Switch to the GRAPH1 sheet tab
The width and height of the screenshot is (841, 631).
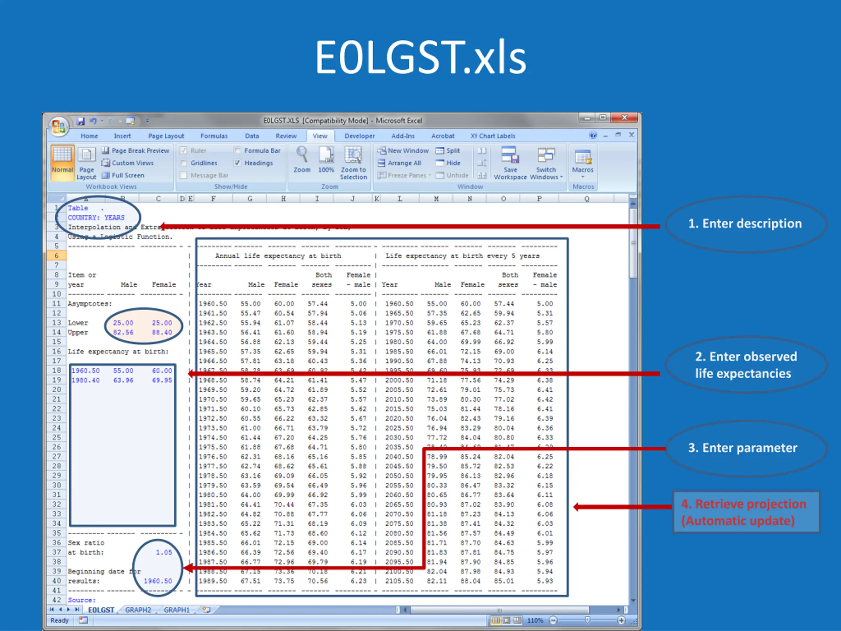click(x=176, y=610)
